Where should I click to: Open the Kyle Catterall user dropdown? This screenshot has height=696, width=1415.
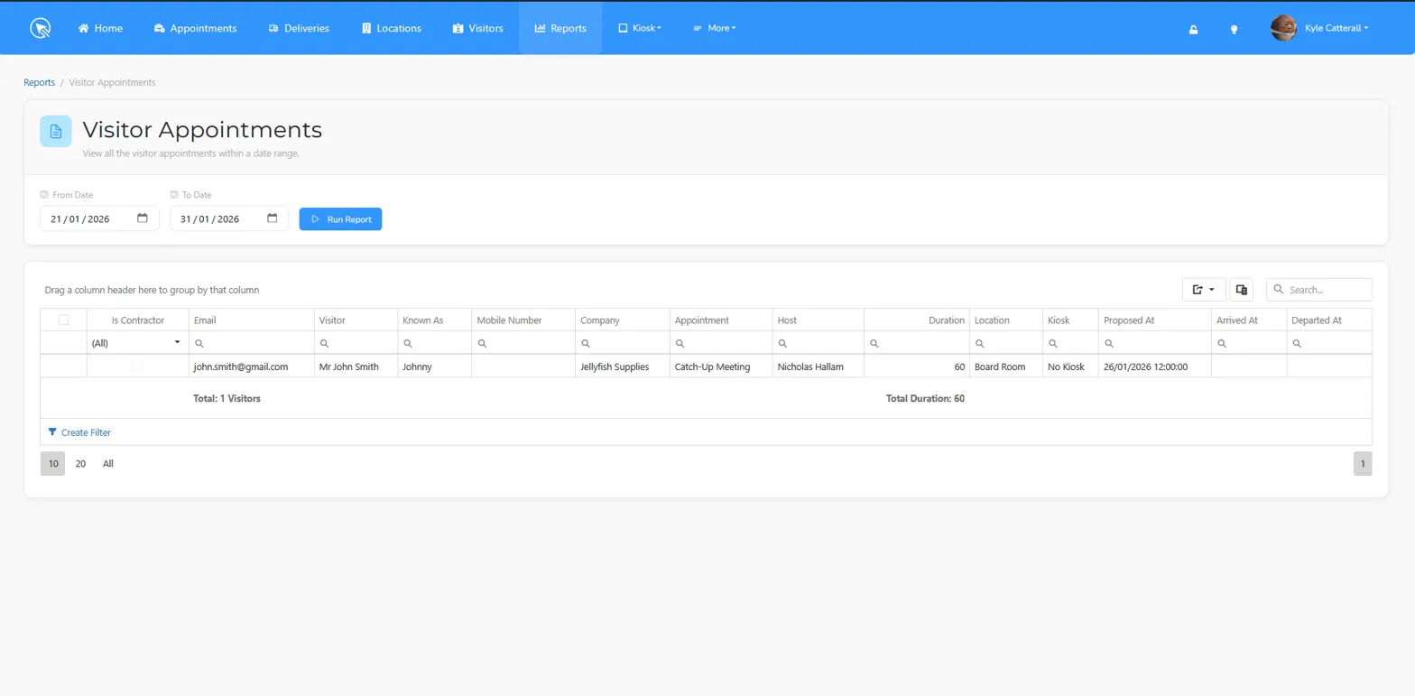(x=1336, y=28)
